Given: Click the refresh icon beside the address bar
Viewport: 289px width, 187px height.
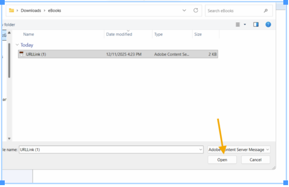Looking at the screenshot, I should (x=196, y=10).
